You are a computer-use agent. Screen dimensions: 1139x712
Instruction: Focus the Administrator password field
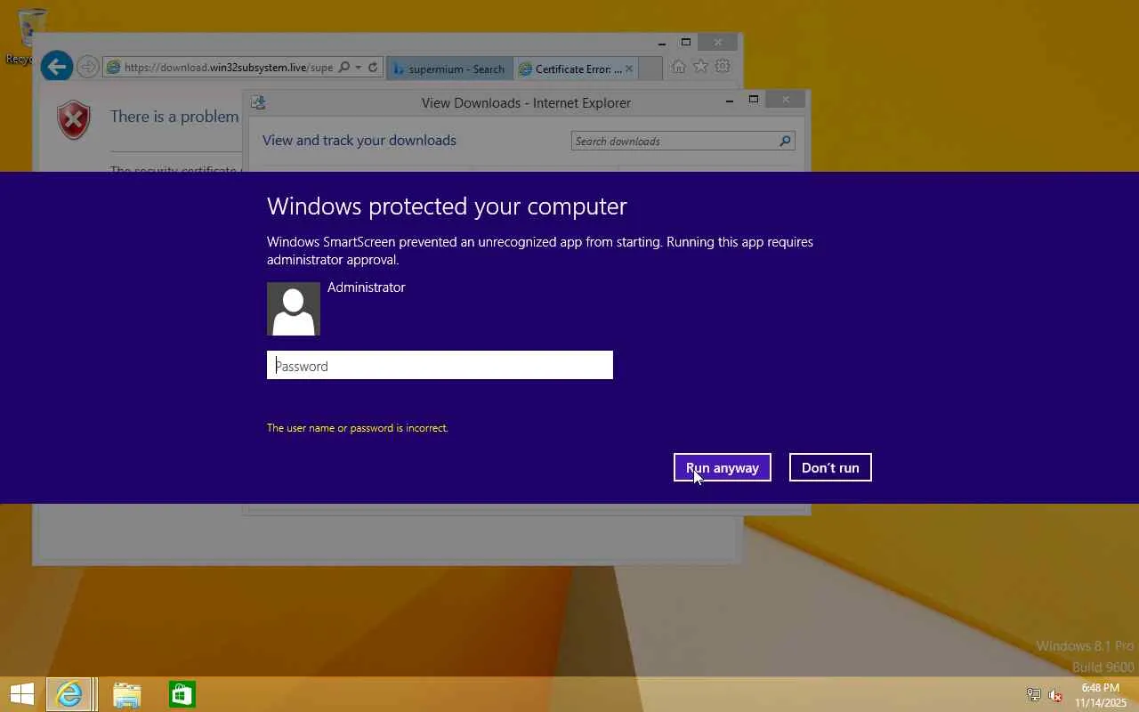pyautogui.click(x=440, y=365)
